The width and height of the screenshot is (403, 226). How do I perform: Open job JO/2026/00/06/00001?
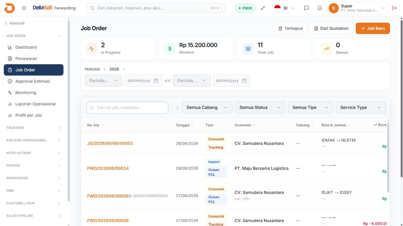pyautogui.click(x=110, y=143)
